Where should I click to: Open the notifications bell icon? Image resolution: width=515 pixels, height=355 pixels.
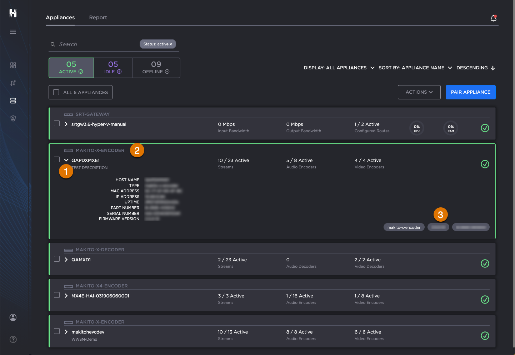493,18
